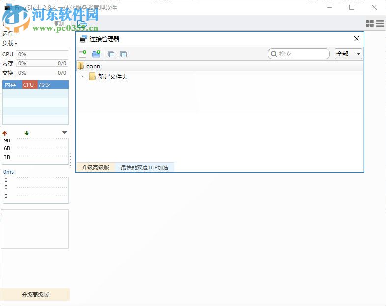The image size is (386, 306).
Task: Click the 0ms latency label
Action: pyautogui.click(x=9, y=172)
